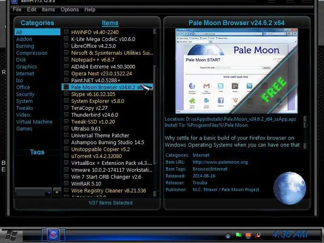Open the Options menu
The width and height of the screenshot is (324, 243).
pos(70,9)
